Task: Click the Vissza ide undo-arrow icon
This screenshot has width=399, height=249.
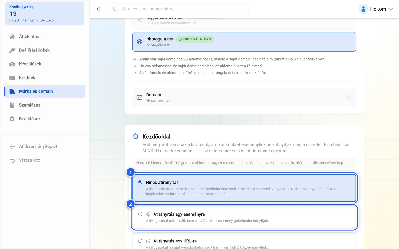Action: 12,160
